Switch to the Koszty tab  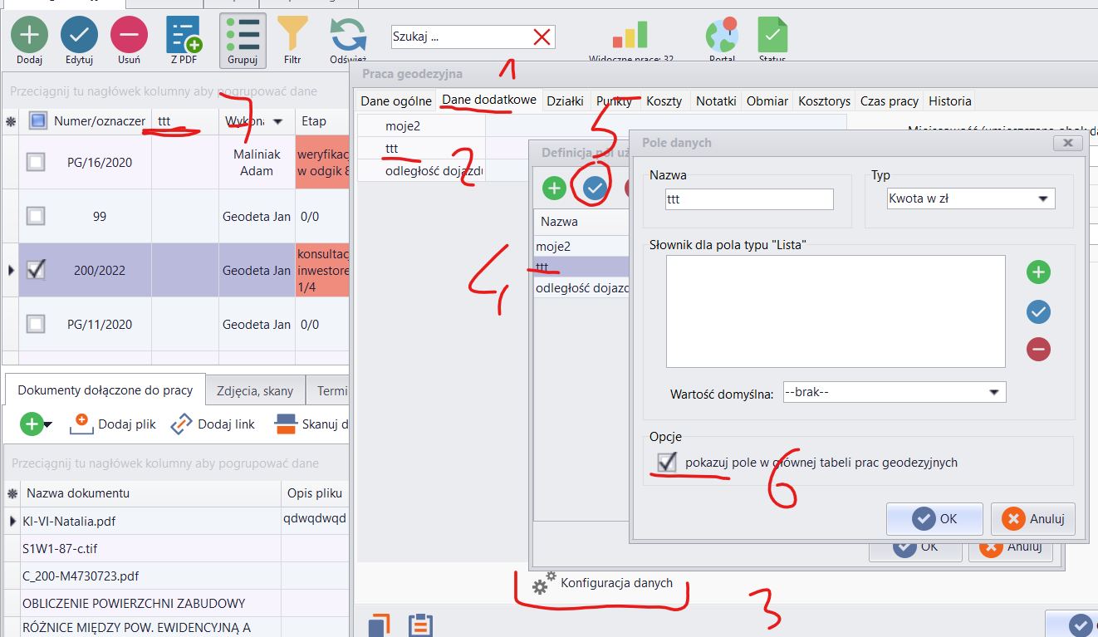(664, 100)
